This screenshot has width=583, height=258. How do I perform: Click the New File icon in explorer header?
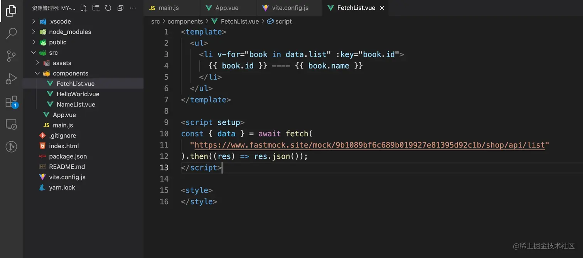[84, 8]
